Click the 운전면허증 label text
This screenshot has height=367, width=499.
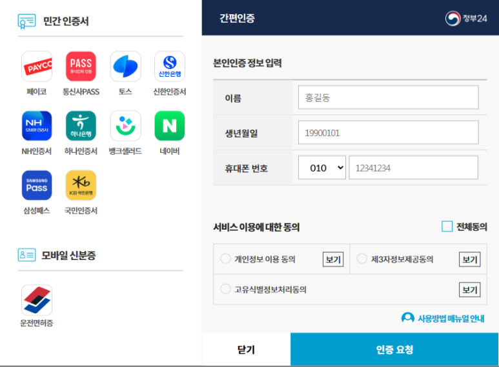coord(37,323)
